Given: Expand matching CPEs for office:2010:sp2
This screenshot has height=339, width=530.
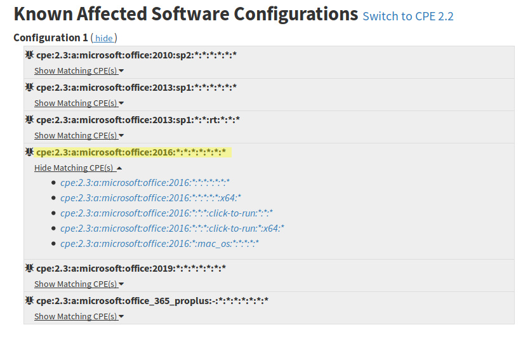Looking at the screenshot, I should click(79, 70).
